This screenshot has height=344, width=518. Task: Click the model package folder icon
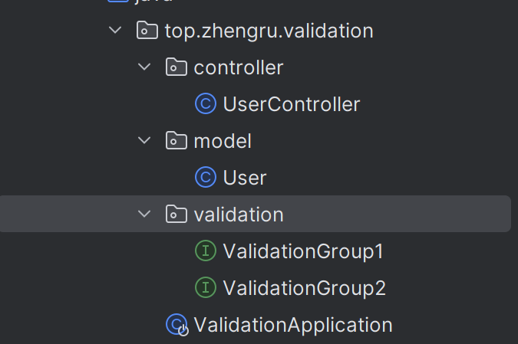176,141
